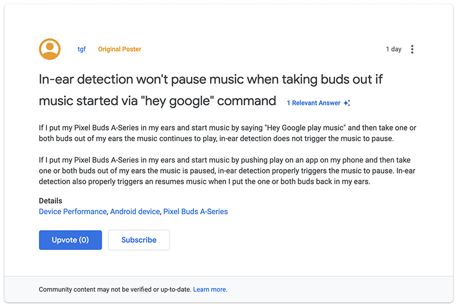Upvote the post

(x=70, y=240)
